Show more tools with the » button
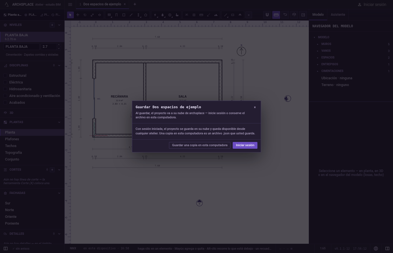393x253 pixels. coord(248,15)
